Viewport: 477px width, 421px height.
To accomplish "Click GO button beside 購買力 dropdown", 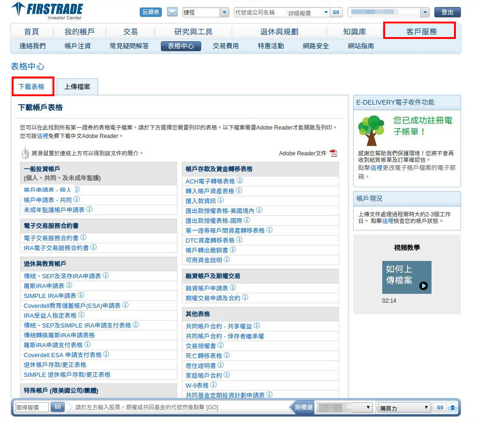I will 440,407.
